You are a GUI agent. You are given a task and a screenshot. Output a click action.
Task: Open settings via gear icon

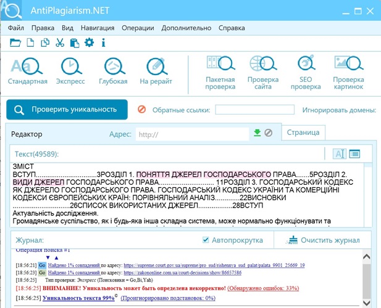(x=89, y=43)
